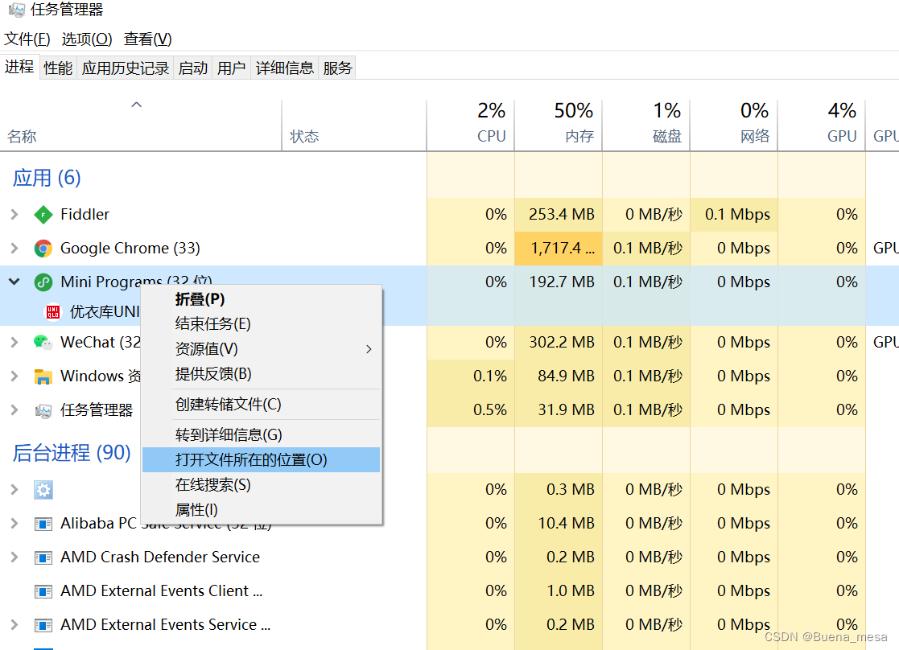The height and width of the screenshot is (650, 899).
Task: Click the UNIQLO red logo icon
Action: pos(53,312)
